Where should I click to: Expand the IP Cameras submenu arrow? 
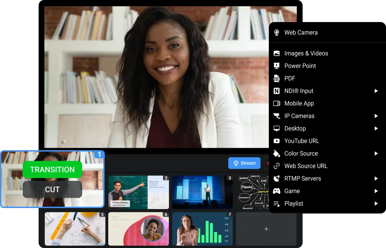376,116
